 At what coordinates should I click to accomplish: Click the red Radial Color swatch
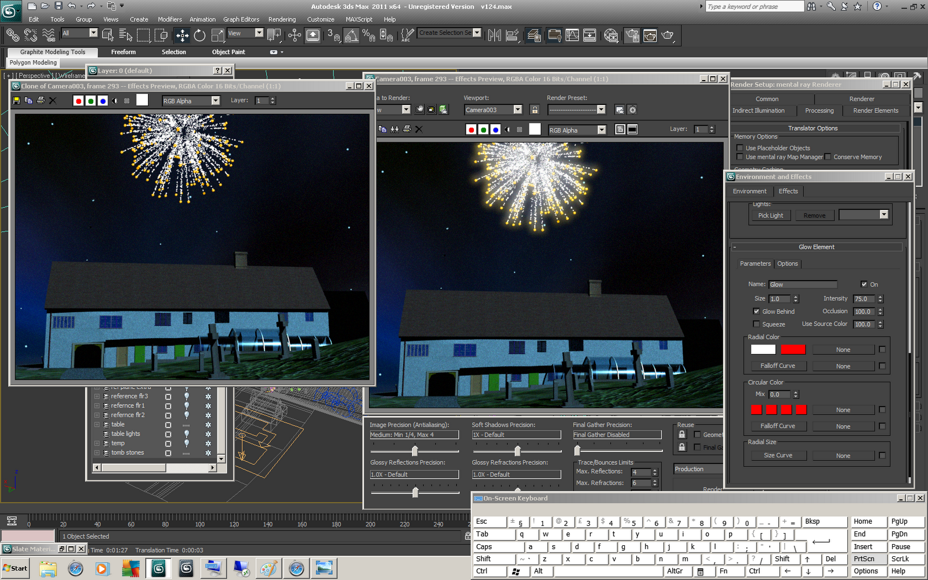tap(793, 349)
